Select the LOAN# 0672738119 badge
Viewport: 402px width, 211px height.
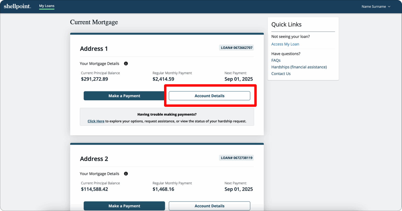[x=236, y=158]
